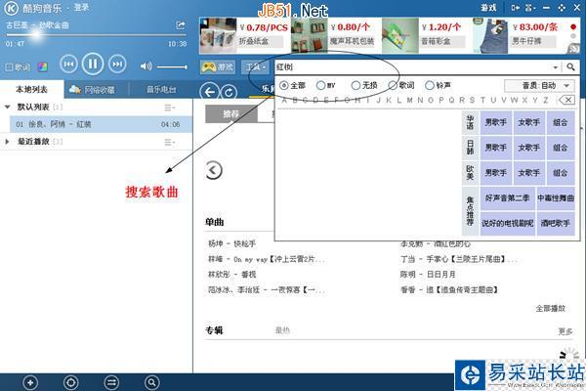This screenshot has width=586, height=391.
Task: Select the 歌词 radio button in the search panel
Action: 393,85
